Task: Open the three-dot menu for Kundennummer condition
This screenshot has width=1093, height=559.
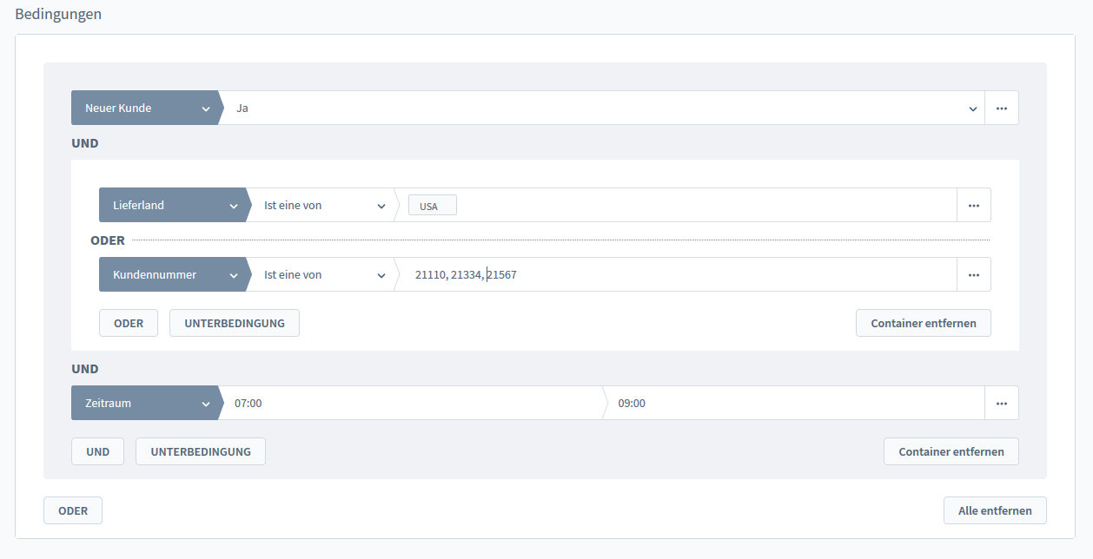Action: 973,275
